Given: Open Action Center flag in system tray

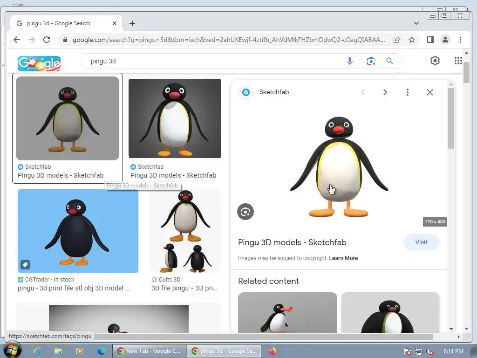Looking at the screenshot, I should pos(408,351).
